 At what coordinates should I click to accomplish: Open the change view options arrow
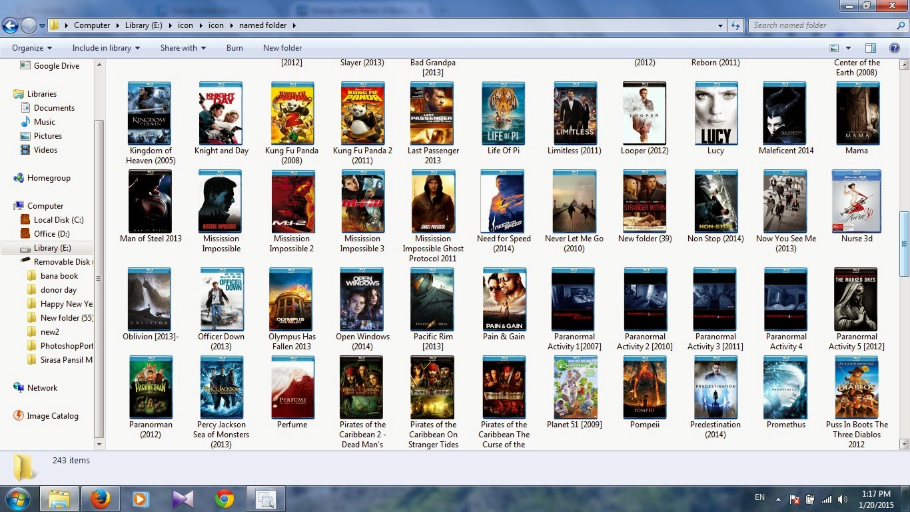(848, 48)
